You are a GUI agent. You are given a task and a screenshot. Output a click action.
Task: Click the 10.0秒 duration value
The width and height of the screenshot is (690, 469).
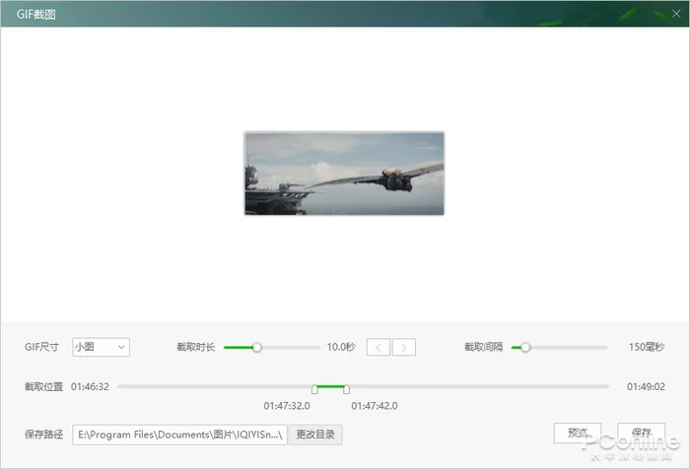coord(341,347)
